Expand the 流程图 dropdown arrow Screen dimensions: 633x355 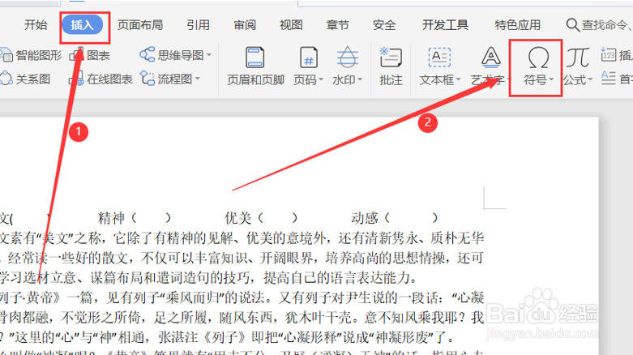[x=198, y=79]
